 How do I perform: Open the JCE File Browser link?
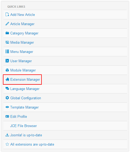pyautogui.click(x=24, y=126)
